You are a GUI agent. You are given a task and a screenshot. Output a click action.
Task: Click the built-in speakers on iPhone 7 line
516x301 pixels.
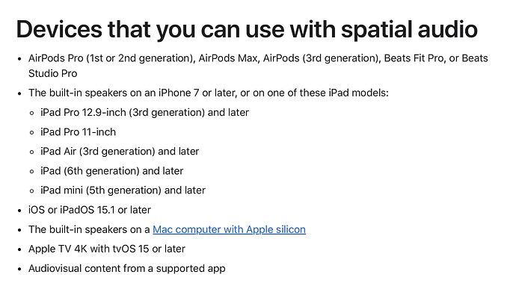tap(209, 93)
